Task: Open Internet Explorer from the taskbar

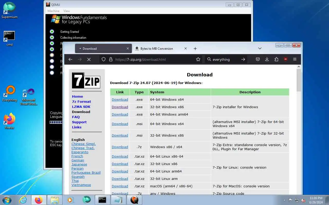Action: (23, 200)
